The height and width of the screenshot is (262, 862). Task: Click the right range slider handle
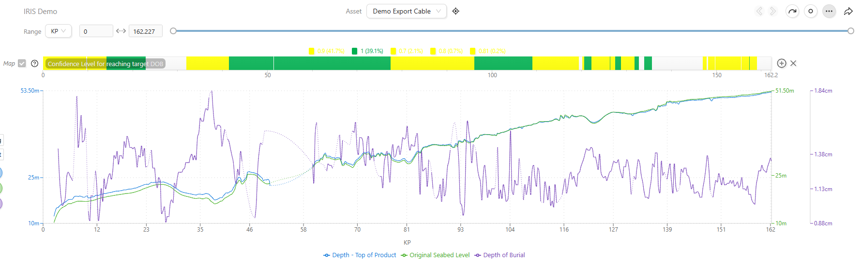tap(851, 31)
